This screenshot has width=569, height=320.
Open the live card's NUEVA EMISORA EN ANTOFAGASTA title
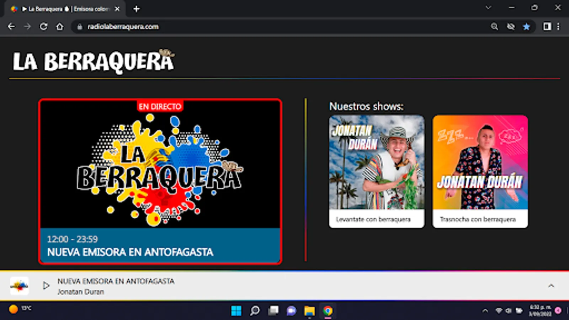pos(130,252)
